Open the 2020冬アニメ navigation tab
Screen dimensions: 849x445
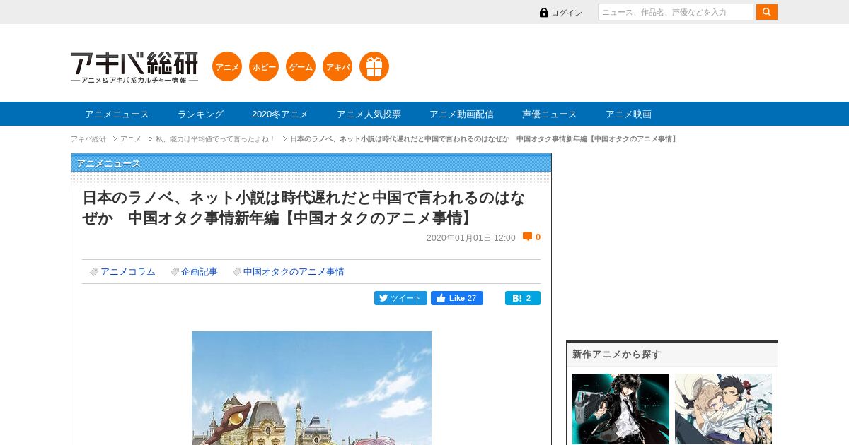tap(280, 114)
